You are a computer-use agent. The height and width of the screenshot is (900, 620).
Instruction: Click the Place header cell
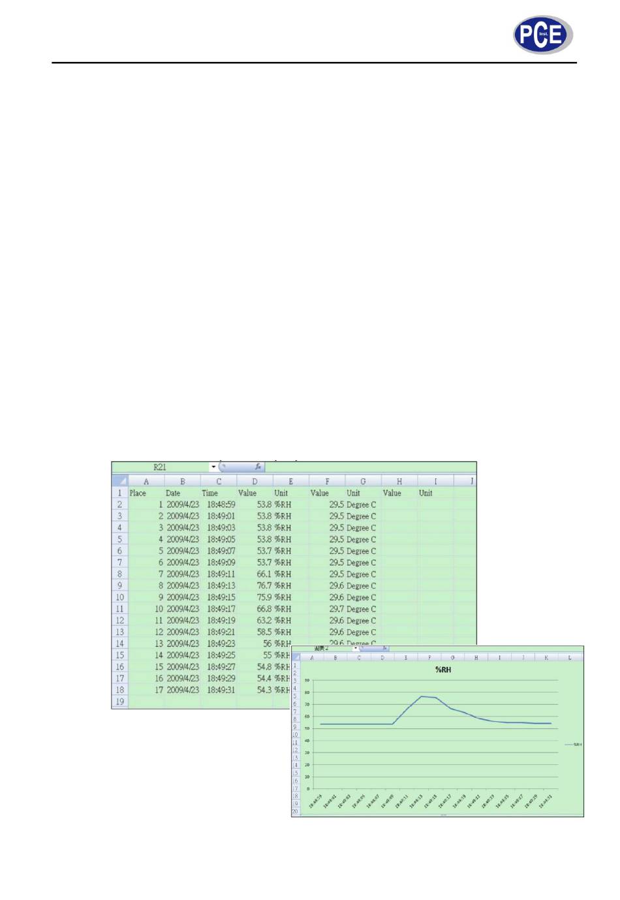tap(146, 493)
